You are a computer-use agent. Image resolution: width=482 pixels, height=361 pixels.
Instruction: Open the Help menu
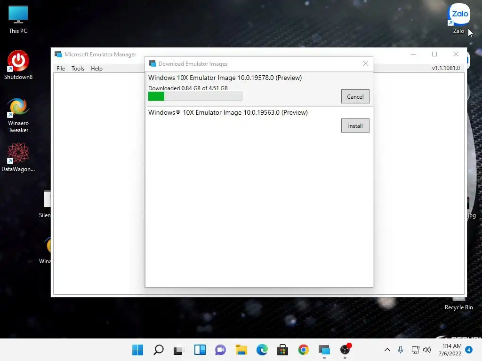click(x=96, y=69)
